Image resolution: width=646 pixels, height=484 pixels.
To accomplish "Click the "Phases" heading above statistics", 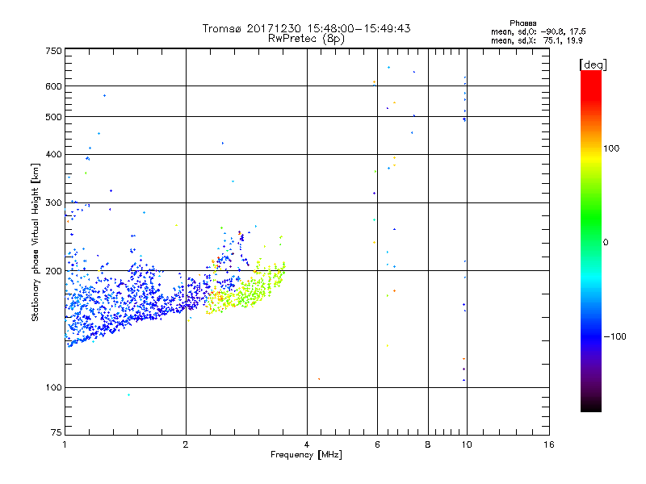I will click(522, 23).
